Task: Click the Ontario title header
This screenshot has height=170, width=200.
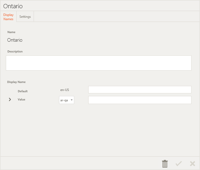Action: (13, 6)
